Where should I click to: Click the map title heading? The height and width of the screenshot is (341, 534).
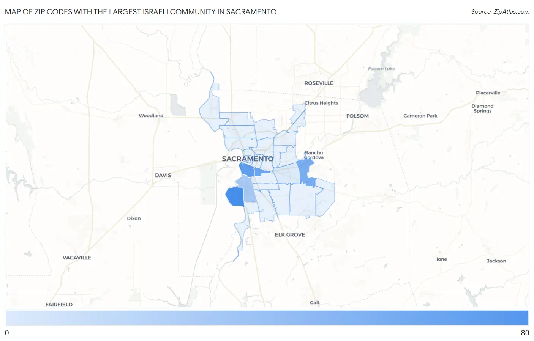coord(141,12)
